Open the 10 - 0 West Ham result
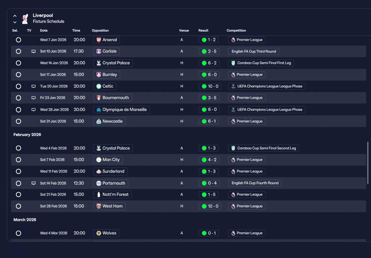The height and width of the screenshot is (258, 371). click(x=210, y=206)
